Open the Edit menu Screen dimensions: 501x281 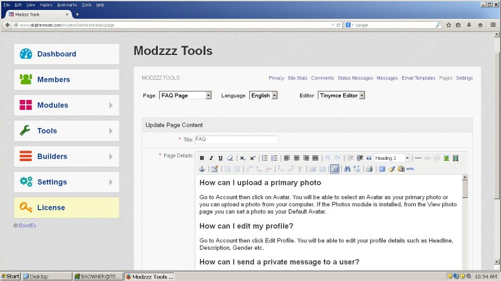[18, 5]
